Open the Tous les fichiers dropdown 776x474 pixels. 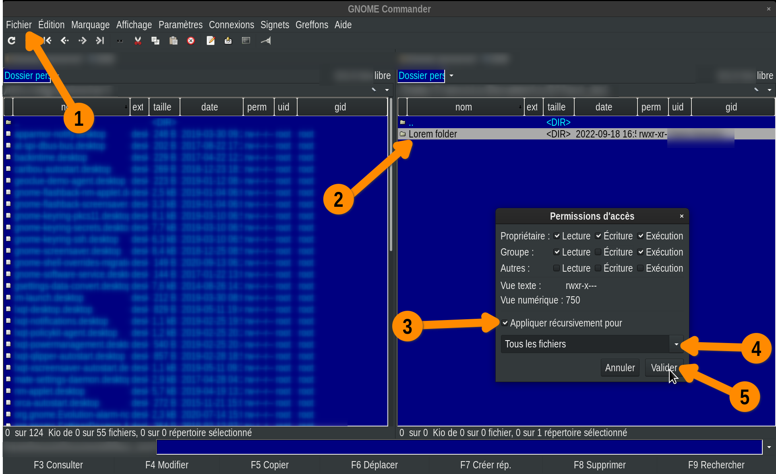[x=676, y=344]
